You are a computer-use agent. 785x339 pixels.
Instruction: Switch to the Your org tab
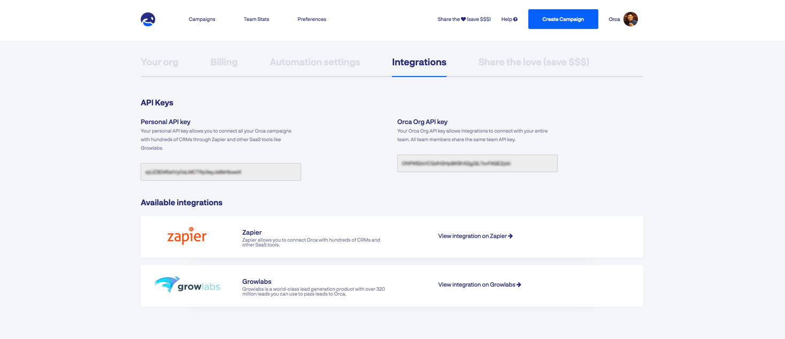point(159,62)
